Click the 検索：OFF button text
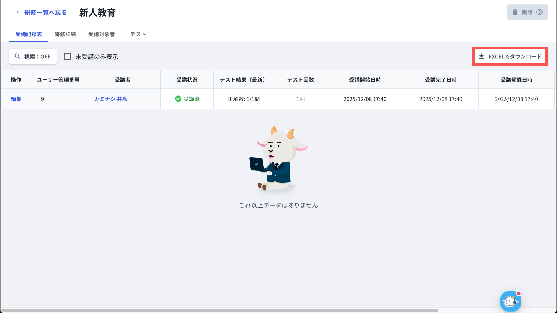This screenshot has height=313, width=557. tap(38, 57)
